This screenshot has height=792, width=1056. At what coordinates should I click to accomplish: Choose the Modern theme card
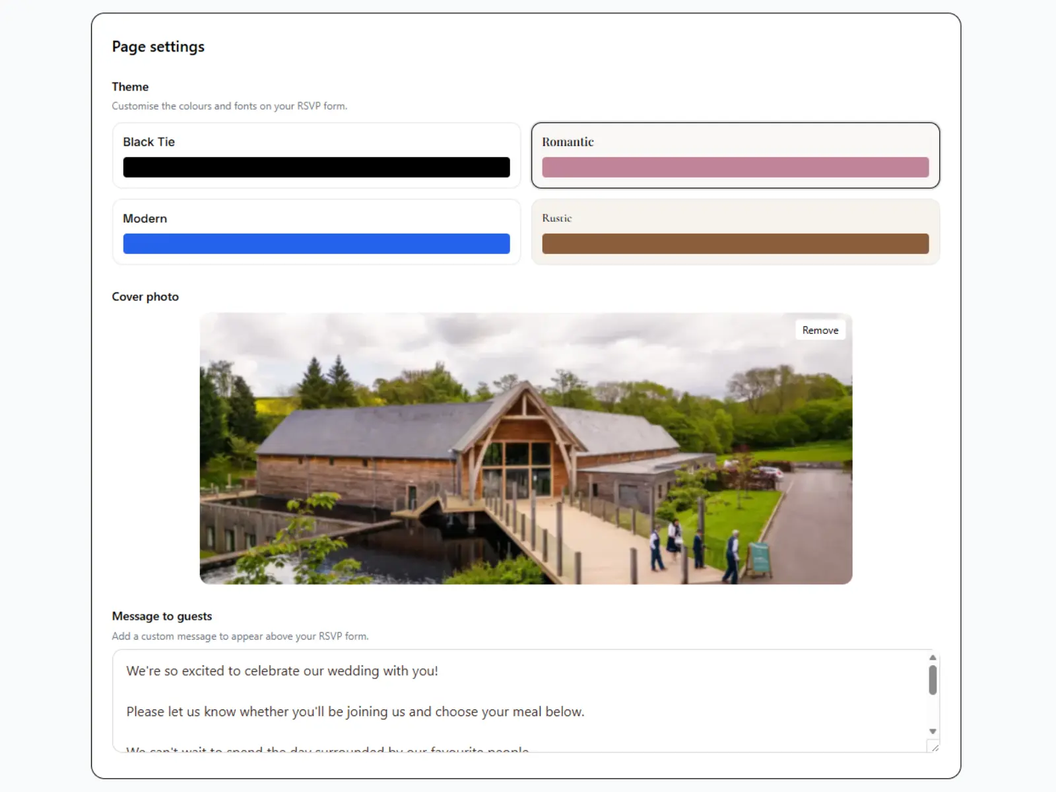[316, 232]
